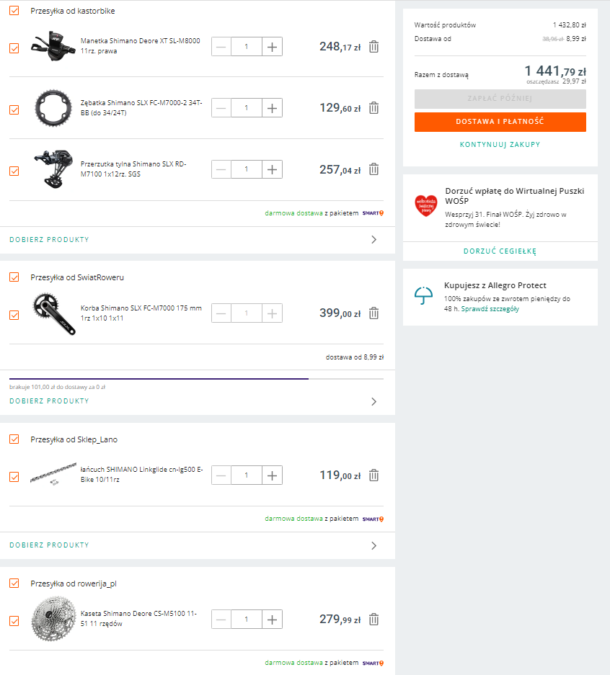Click quantity field for Zębatka Shimano SLX
Viewport: 610px width, 675px height.
click(247, 108)
